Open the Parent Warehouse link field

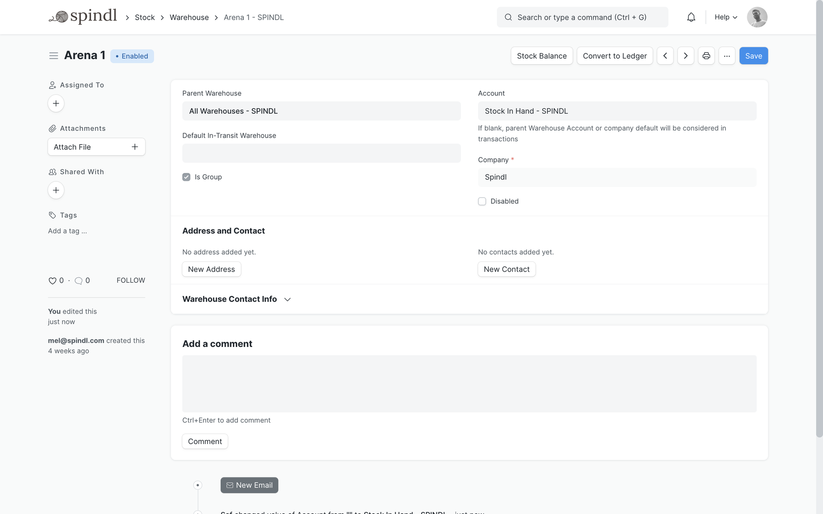pyautogui.click(x=321, y=111)
